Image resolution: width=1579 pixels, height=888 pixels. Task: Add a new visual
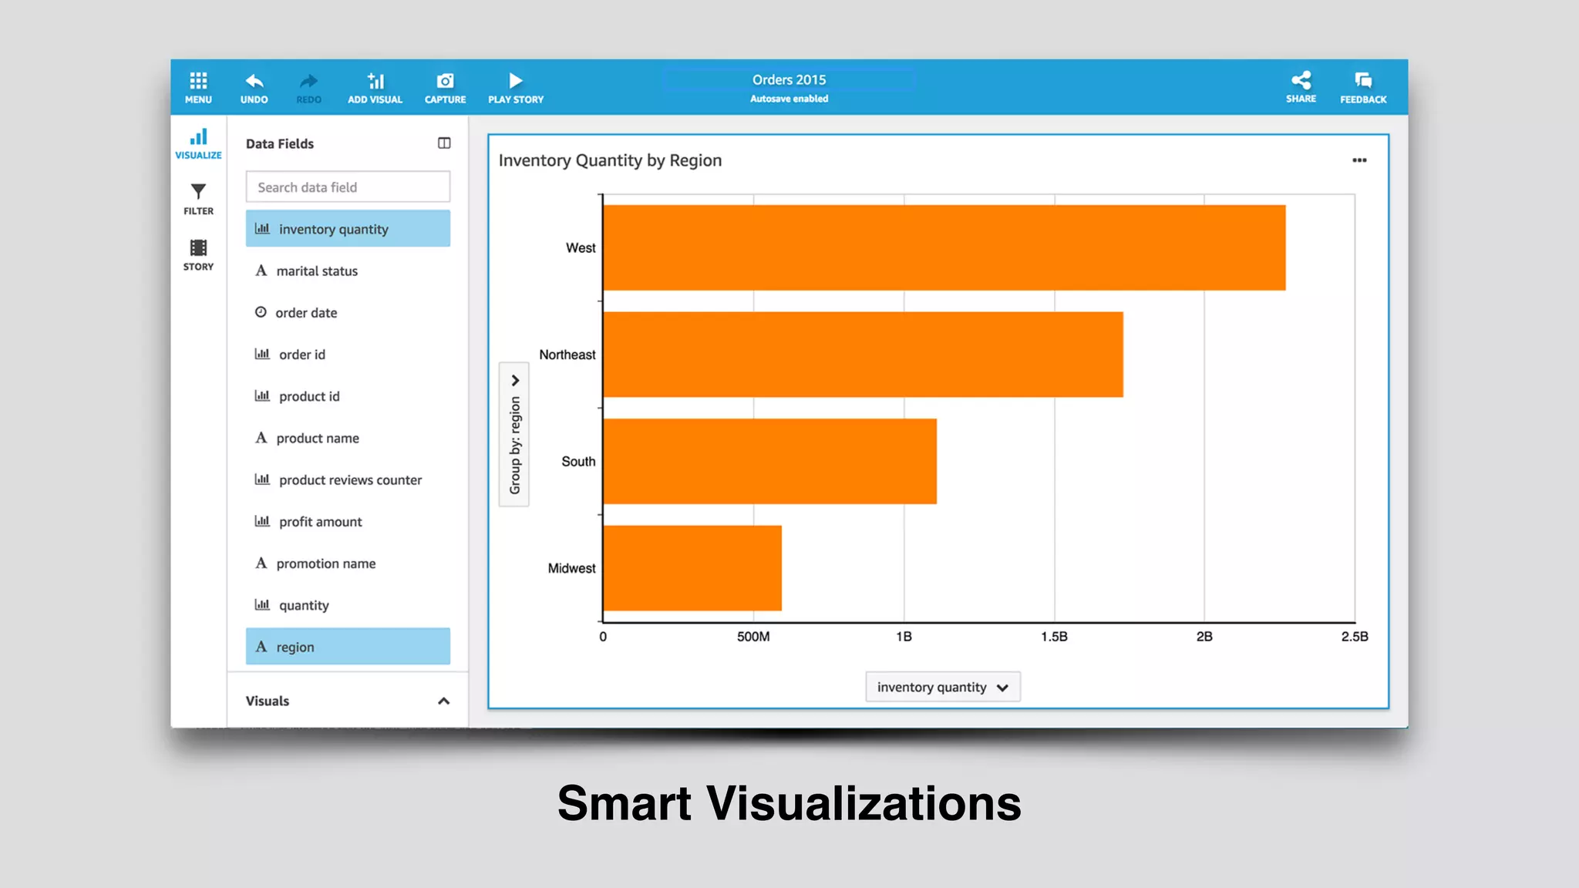(375, 88)
